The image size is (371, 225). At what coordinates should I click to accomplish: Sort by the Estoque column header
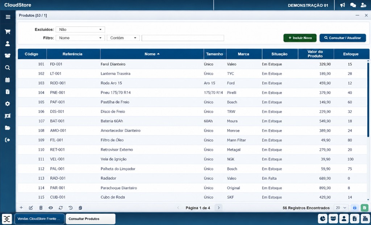[x=351, y=54]
